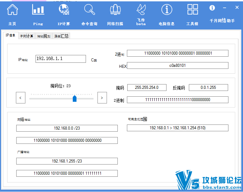This screenshot has width=243, height=192.
Task: Open 网络扫描 people icon
Action: point(115,9)
